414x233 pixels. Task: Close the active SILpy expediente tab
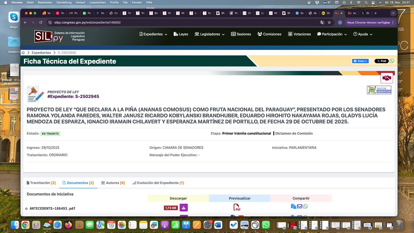tap(342, 13)
